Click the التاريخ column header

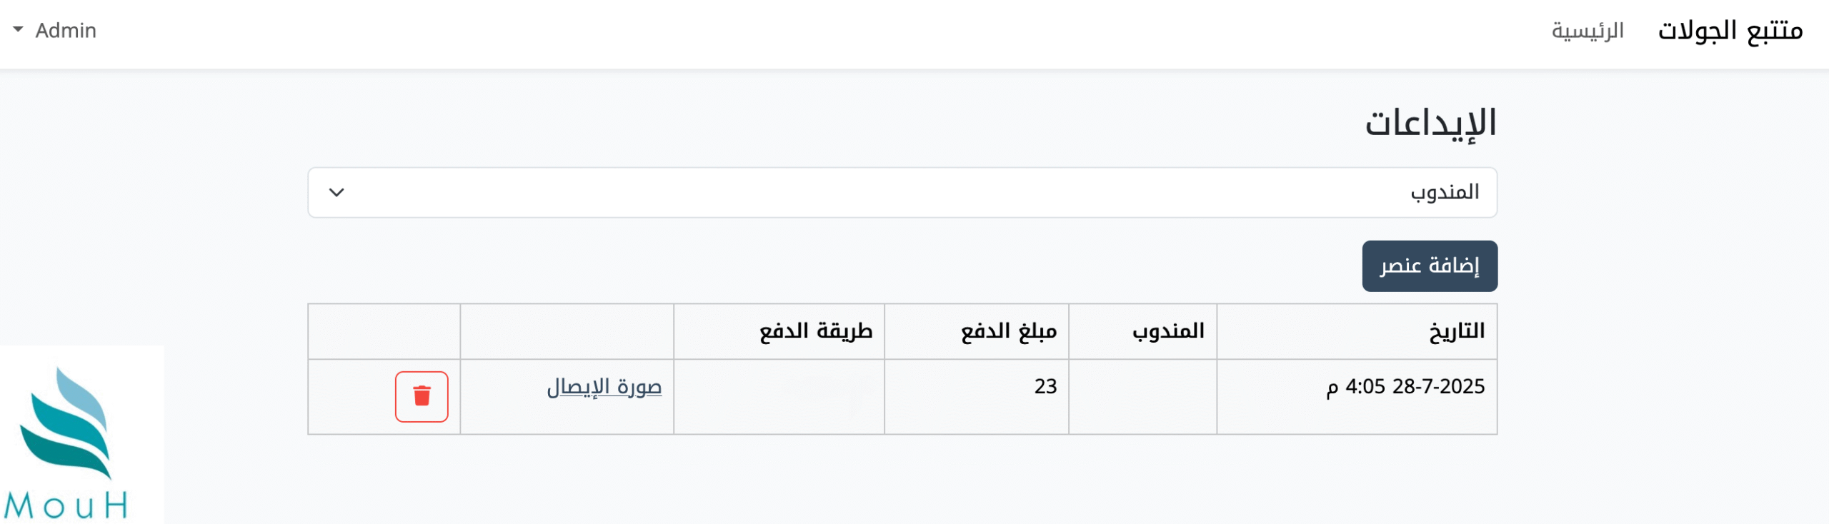[x=1456, y=331]
